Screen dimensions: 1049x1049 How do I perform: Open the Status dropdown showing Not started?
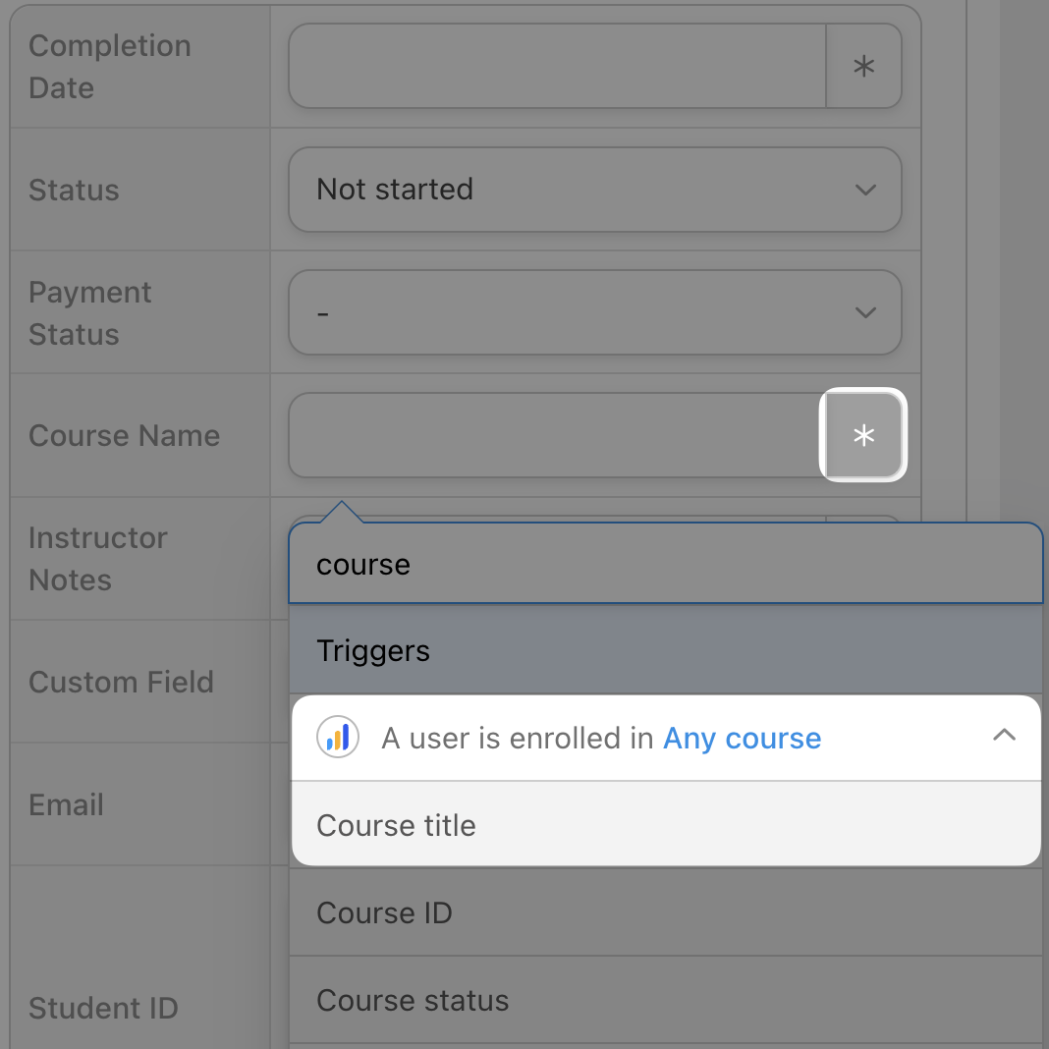click(x=594, y=190)
